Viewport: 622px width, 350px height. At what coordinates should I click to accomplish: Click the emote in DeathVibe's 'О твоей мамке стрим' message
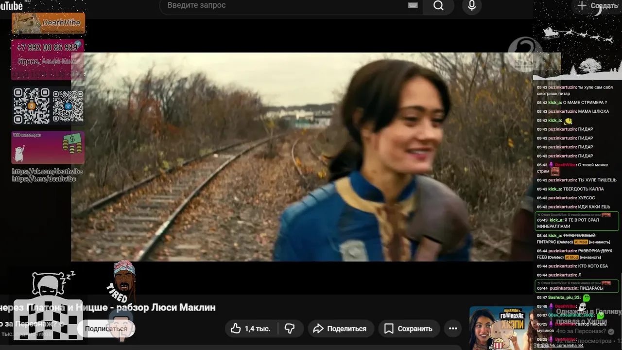(x=555, y=171)
